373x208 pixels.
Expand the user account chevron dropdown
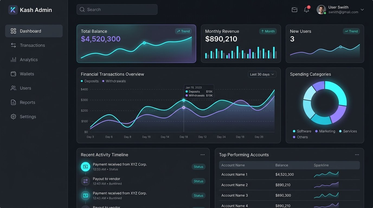pos(362,10)
